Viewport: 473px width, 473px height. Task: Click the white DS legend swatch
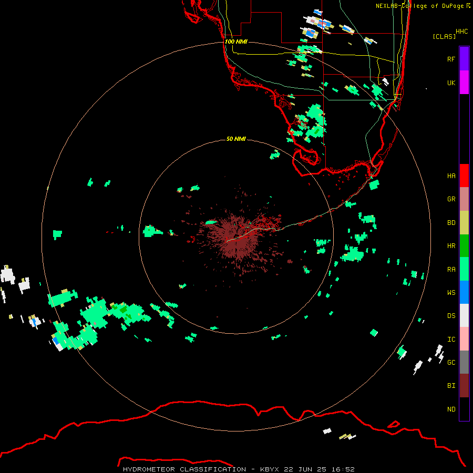coord(464,315)
